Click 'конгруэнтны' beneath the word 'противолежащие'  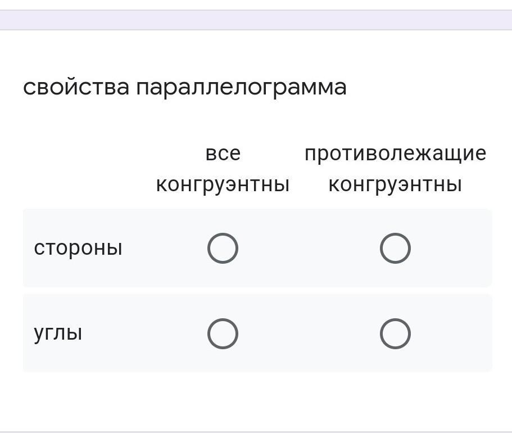pyautogui.click(x=395, y=185)
